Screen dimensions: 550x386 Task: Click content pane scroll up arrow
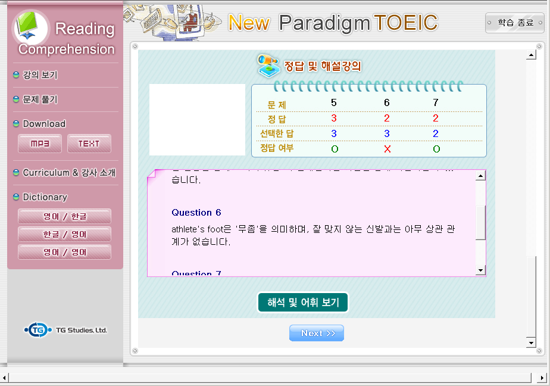tap(531, 55)
